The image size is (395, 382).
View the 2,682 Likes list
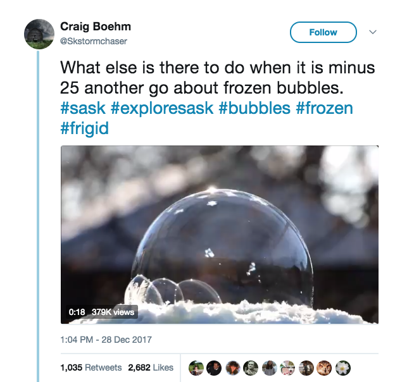(x=150, y=367)
